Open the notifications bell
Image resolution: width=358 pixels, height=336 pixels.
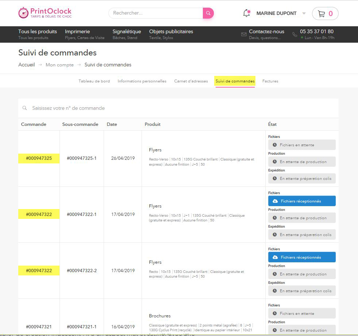pyautogui.click(x=247, y=13)
